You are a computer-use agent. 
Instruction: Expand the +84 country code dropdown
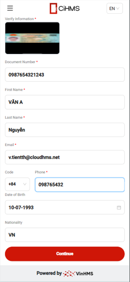(x=17, y=184)
